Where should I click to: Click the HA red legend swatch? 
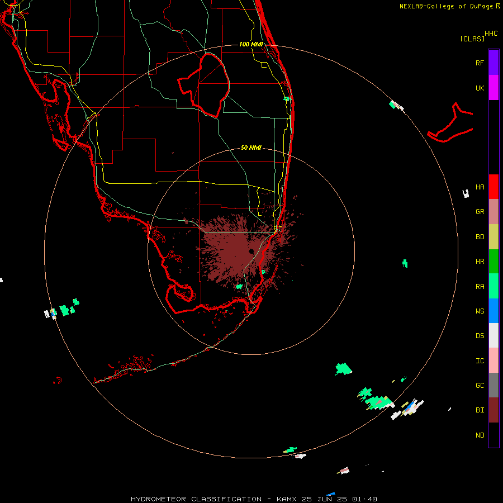point(493,187)
